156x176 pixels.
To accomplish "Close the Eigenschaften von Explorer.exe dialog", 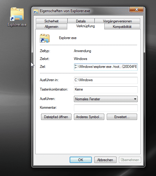I will (137, 9).
